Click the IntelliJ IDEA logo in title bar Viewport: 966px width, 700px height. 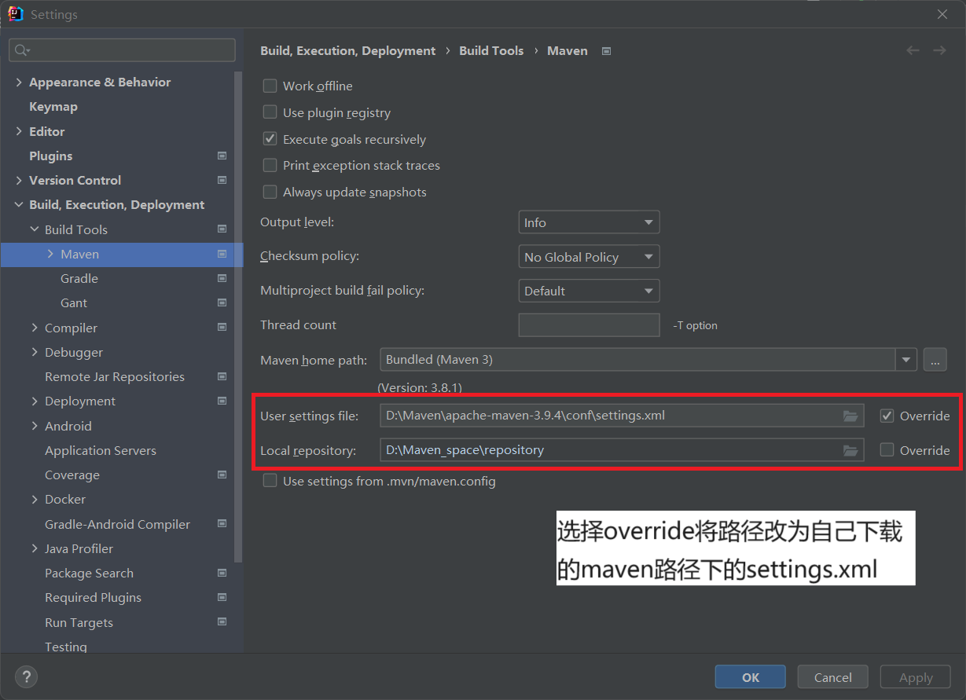click(15, 14)
